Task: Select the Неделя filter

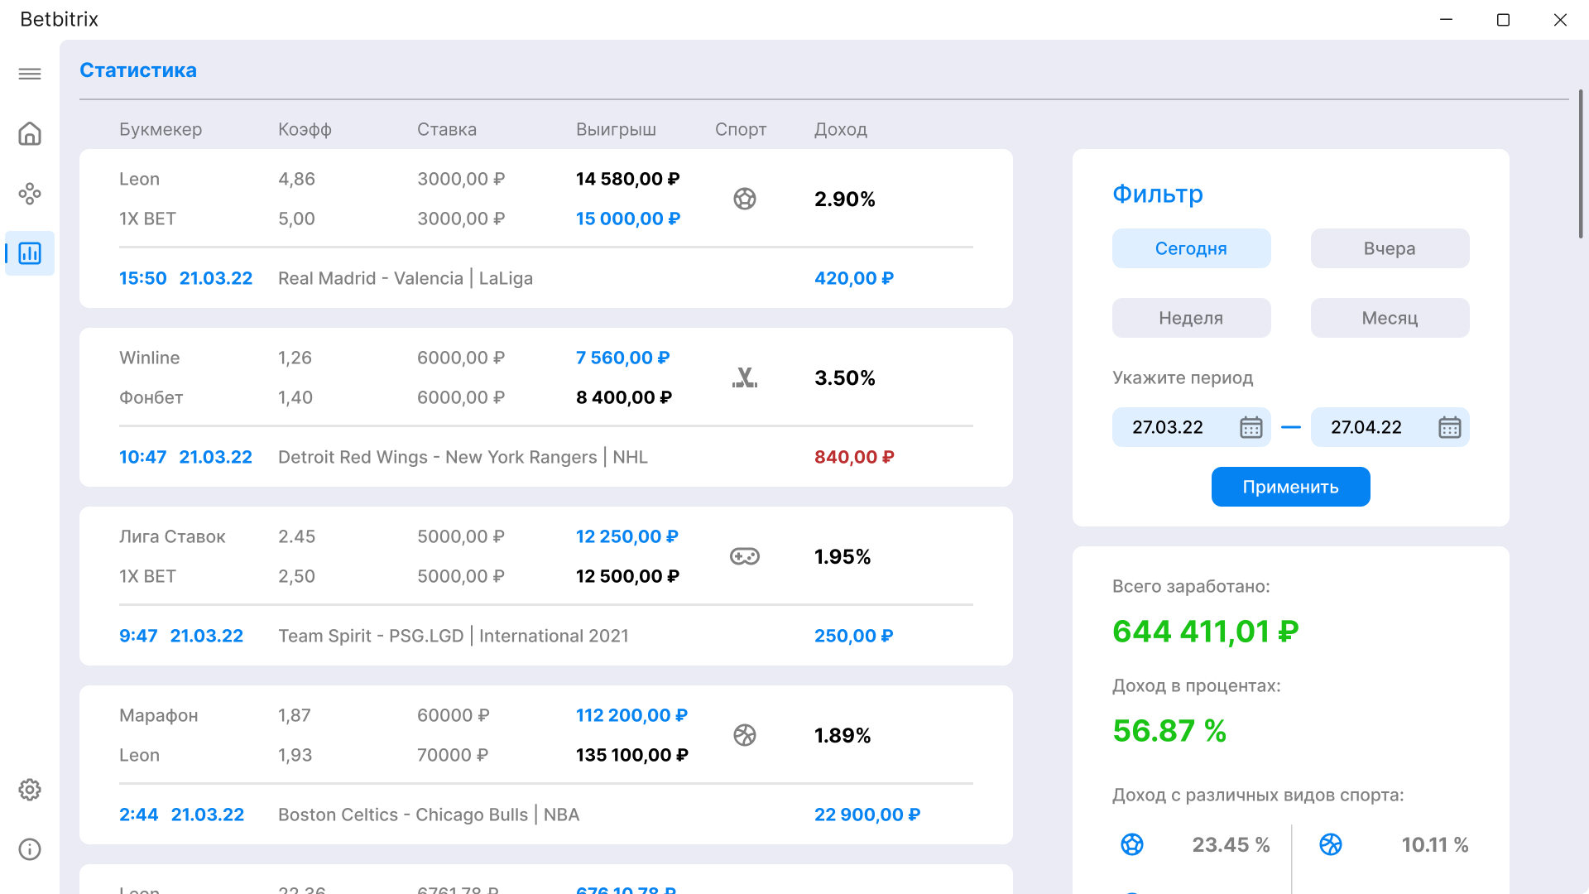Action: coord(1191,318)
